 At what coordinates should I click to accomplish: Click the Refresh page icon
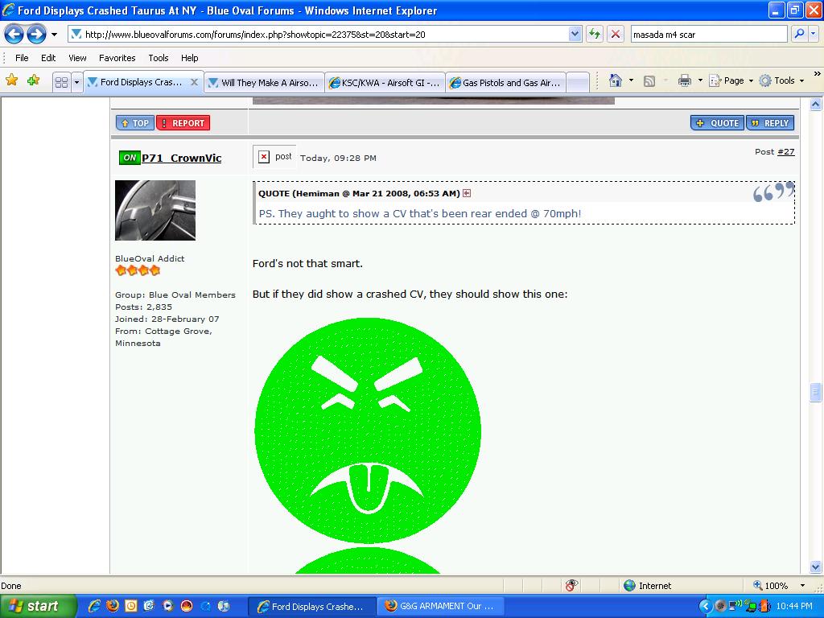(x=595, y=34)
